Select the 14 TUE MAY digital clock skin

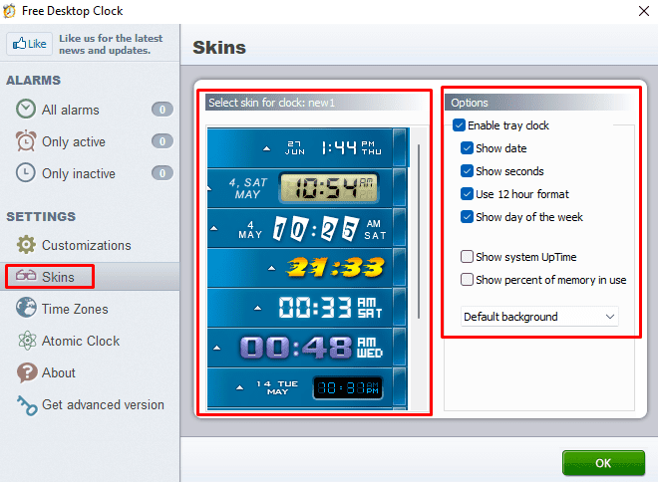307,387
